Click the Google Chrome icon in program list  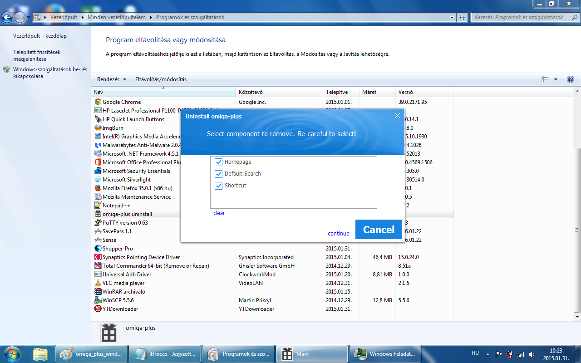pos(98,102)
